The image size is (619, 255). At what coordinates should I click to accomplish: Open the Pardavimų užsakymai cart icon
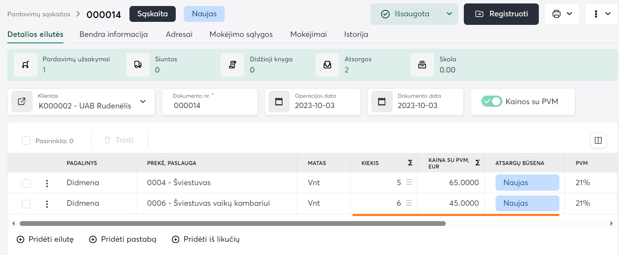pos(25,65)
